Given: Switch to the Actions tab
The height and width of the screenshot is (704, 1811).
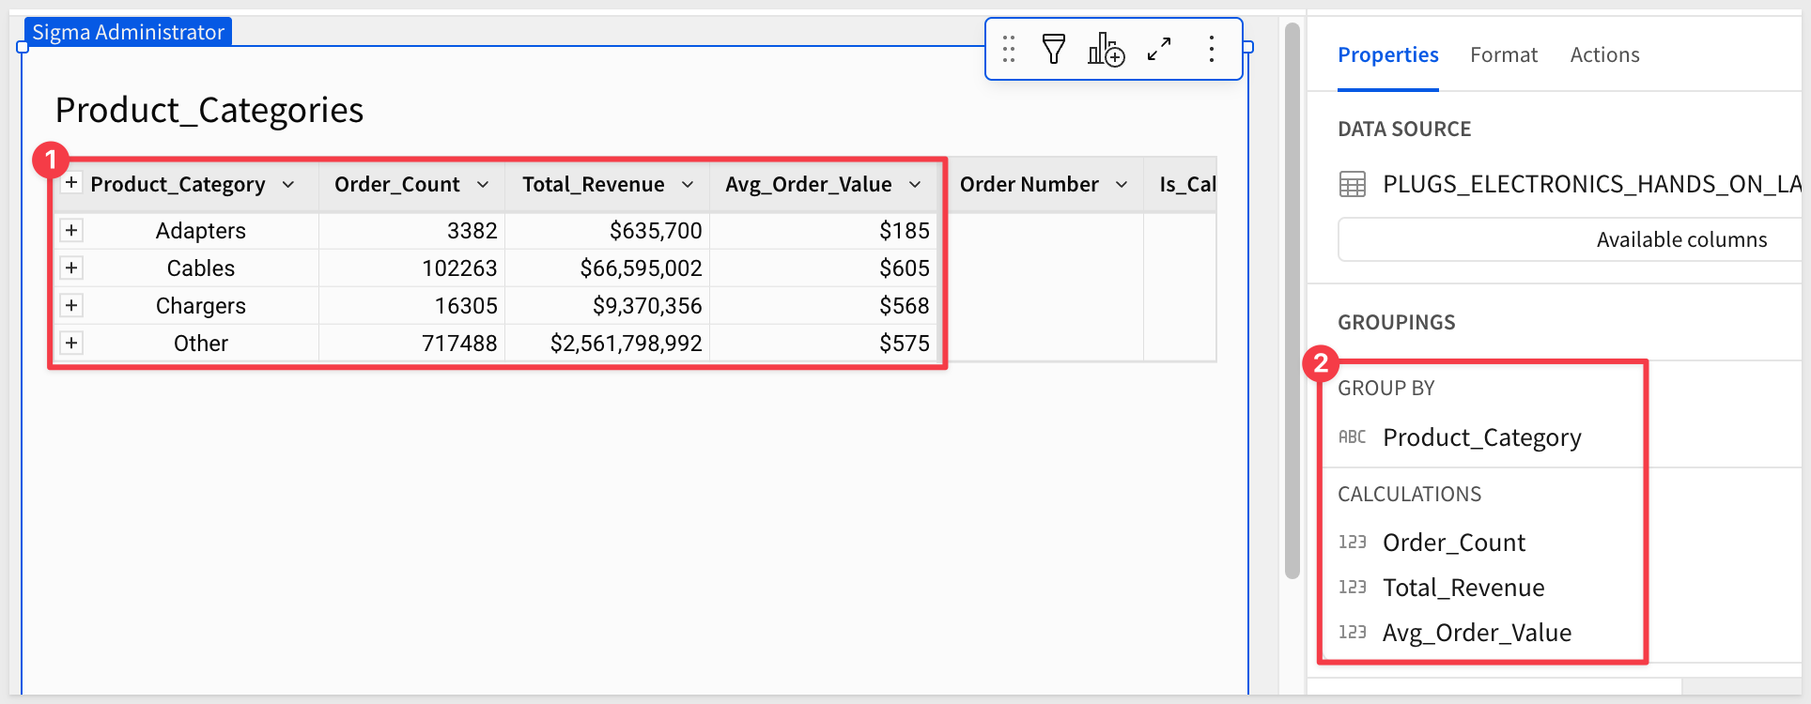Looking at the screenshot, I should coord(1604,55).
